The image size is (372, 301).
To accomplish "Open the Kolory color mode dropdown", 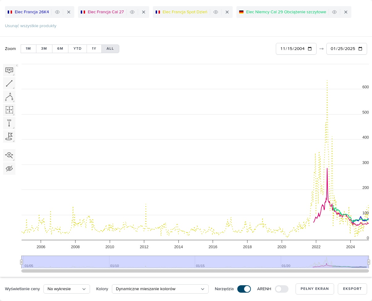I will coord(160,289).
